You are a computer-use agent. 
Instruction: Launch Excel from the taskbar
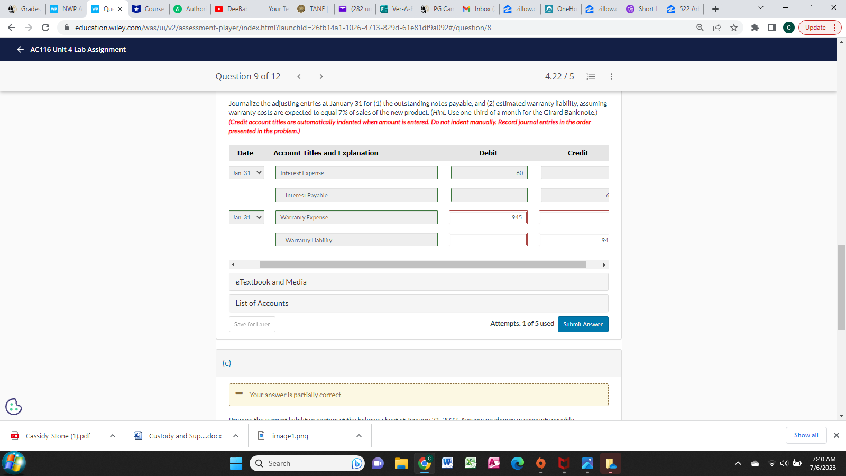[470, 463]
